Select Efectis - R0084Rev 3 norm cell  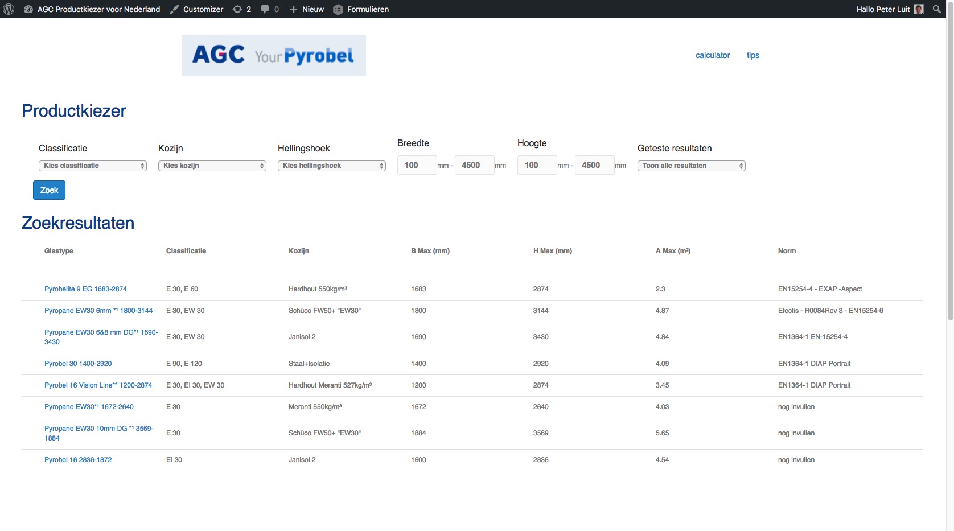pyautogui.click(x=830, y=311)
